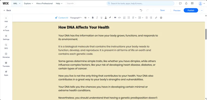Open the more actions ellipsis menu
207x100 pixels.
(202, 10)
